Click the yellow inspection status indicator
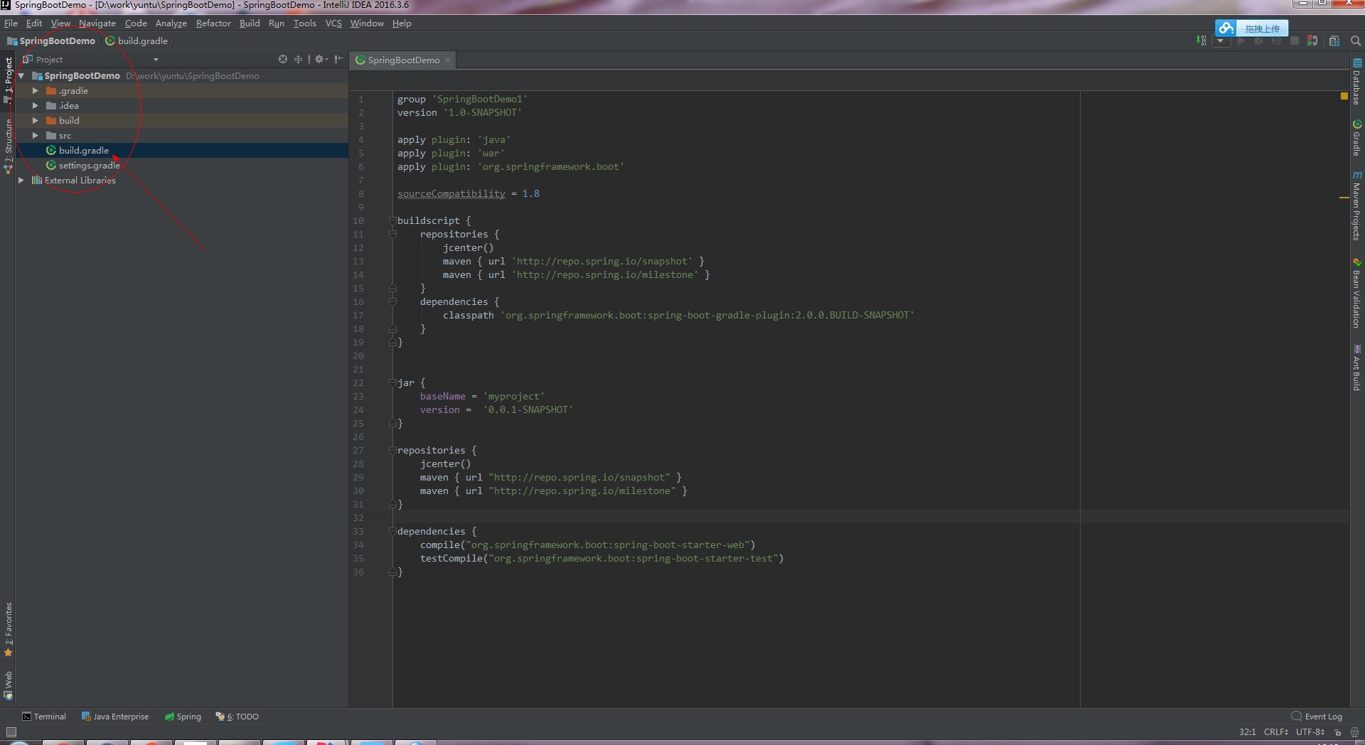1365x745 pixels. pos(1344,95)
